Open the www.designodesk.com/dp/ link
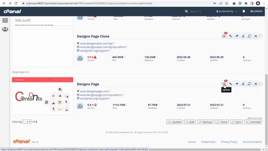 tap(96, 44)
